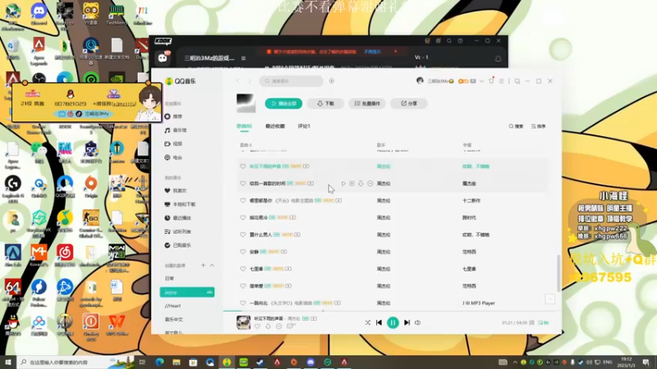Viewport: 657px width, 369px height.
Task: Go to the 视频 video section
Action: 173,143
